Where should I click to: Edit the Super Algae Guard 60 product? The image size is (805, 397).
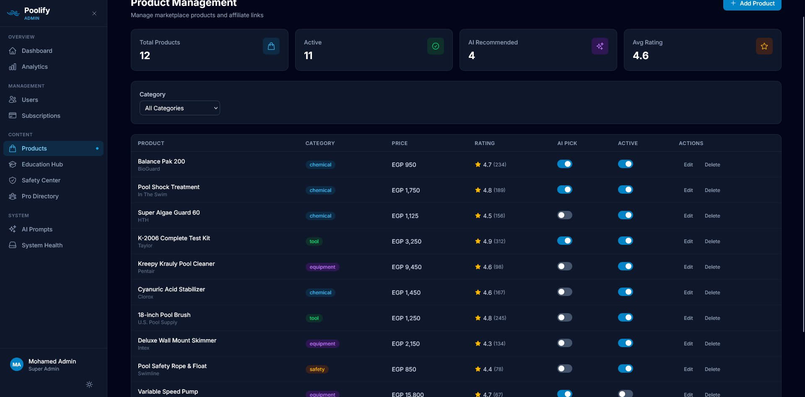pyautogui.click(x=688, y=216)
